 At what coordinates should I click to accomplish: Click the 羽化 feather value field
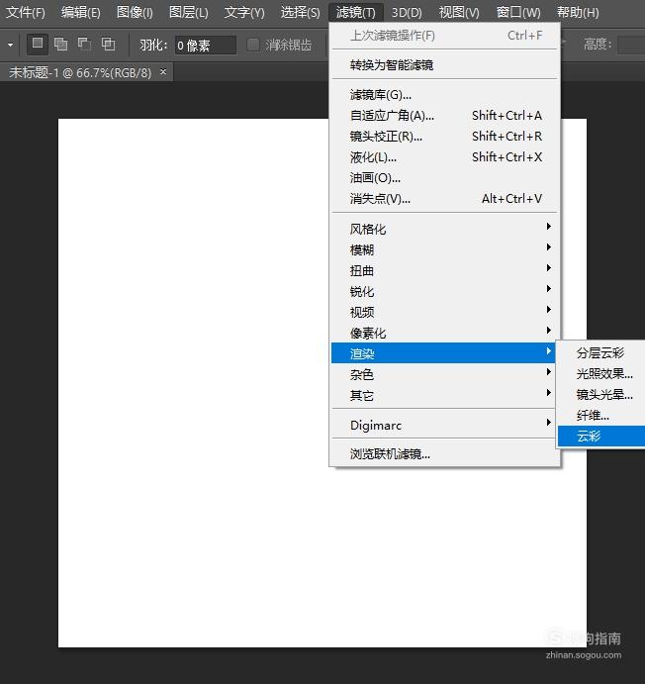205,45
